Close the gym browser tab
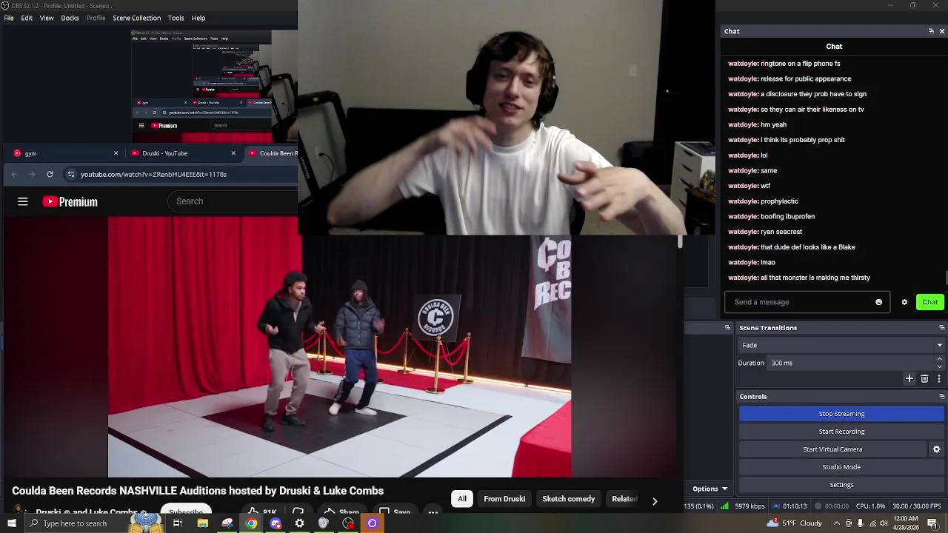Image resolution: width=948 pixels, height=533 pixels. pyautogui.click(x=116, y=153)
